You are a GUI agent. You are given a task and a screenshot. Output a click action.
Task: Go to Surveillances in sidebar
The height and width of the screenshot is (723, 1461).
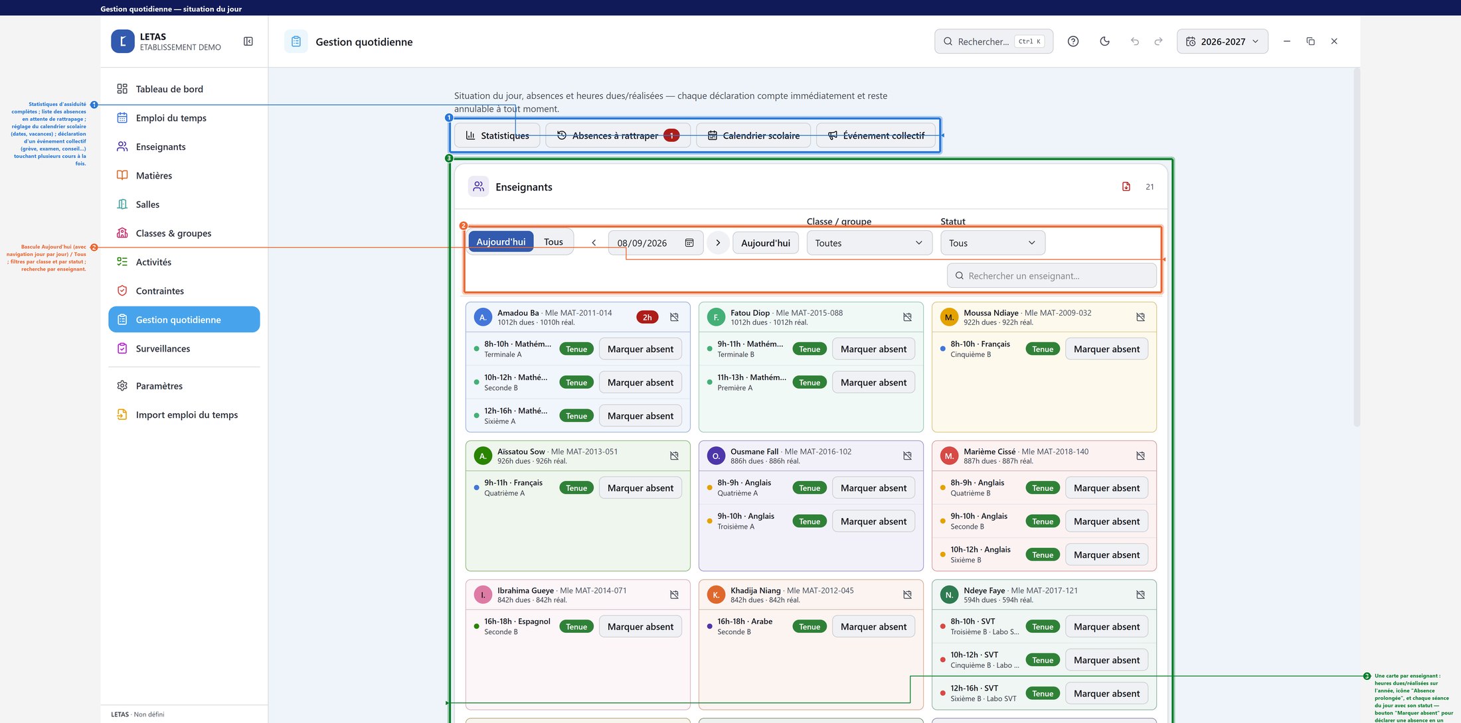(184, 348)
